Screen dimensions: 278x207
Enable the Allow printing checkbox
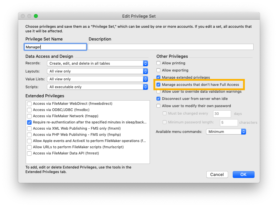point(158,63)
